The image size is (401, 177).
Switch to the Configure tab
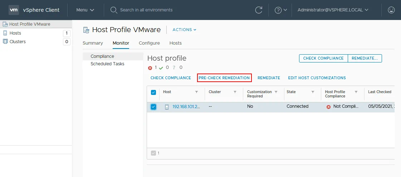click(149, 43)
